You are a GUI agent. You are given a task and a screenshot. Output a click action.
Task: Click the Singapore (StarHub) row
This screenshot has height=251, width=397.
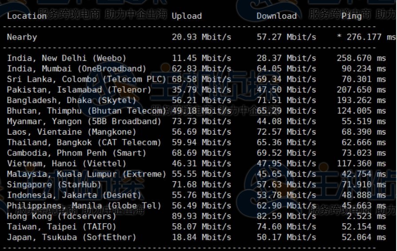click(x=54, y=184)
